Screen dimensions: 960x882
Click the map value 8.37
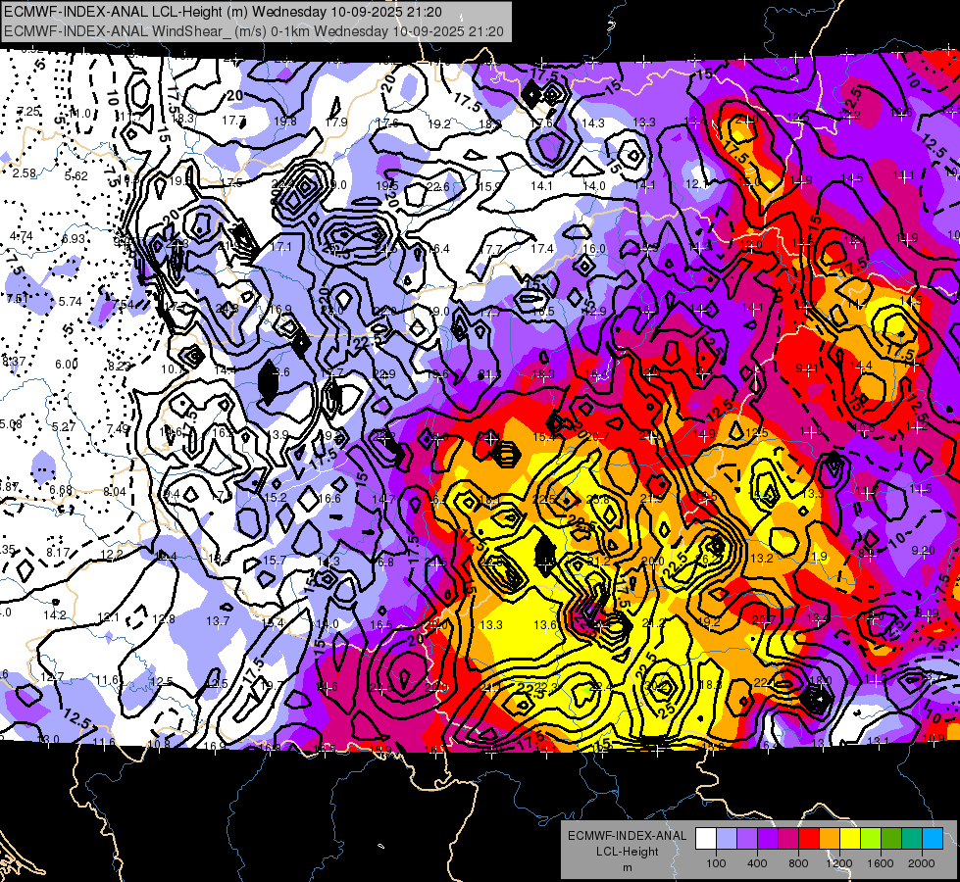tap(14, 361)
